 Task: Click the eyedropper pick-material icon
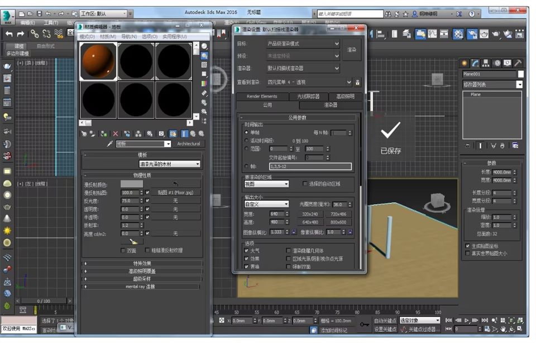click(x=110, y=144)
